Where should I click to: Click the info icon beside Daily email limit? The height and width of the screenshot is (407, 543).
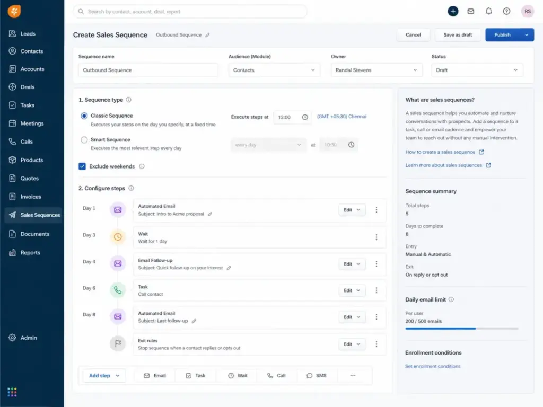451,300
